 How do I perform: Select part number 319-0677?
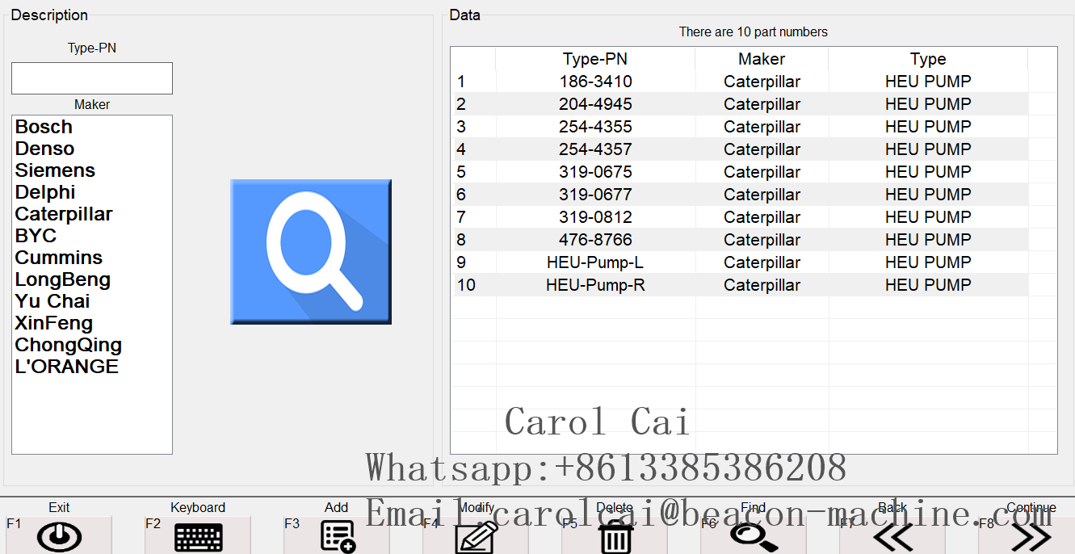(x=595, y=195)
